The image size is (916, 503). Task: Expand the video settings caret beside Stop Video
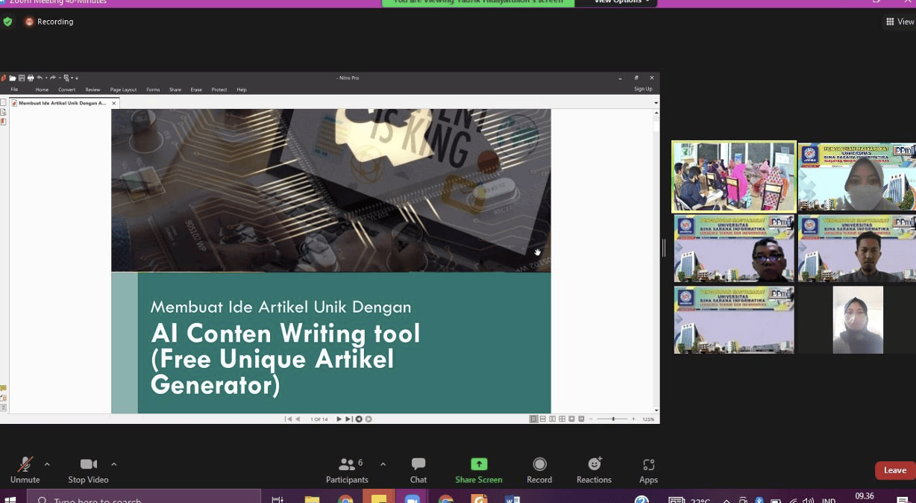(113, 463)
